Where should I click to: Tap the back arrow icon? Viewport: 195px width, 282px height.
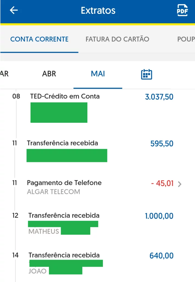pyautogui.click(x=14, y=10)
